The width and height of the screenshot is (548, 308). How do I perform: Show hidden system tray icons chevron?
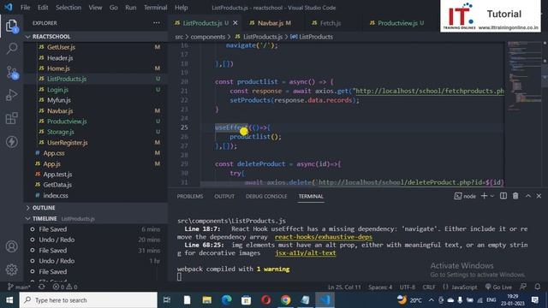pyautogui.click(x=431, y=300)
